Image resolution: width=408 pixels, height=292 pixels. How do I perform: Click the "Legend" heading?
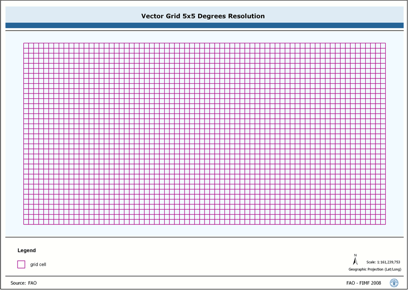point(27,251)
